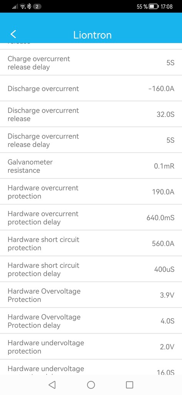
Task: Select Galvanometer resistance setting
Action: 91,166
